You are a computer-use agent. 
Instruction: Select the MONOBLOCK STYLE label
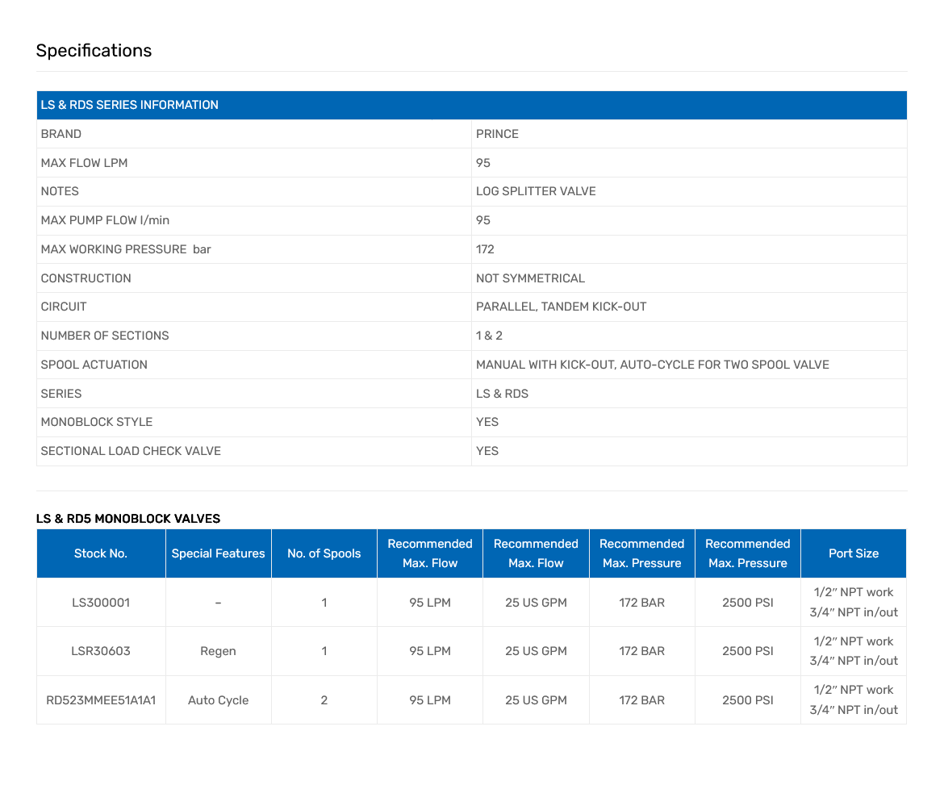tap(97, 422)
